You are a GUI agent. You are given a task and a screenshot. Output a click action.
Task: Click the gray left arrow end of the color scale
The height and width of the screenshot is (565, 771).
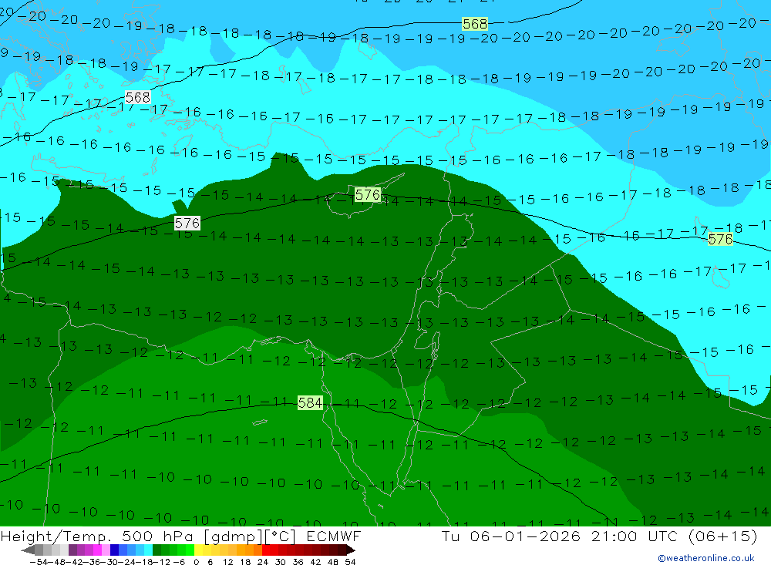point(28,550)
